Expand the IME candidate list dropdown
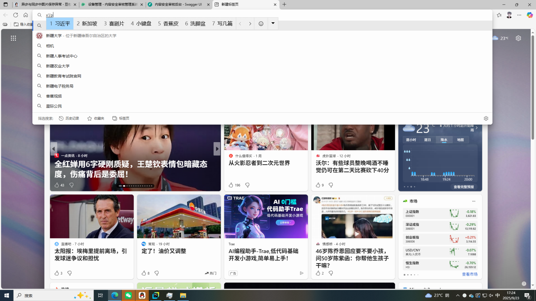Viewport: 536px width, 301px height. (273, 23)
